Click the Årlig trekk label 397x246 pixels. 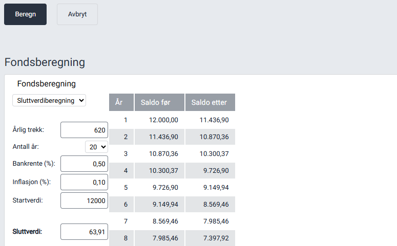pyautogui.click(x=28, y=130)
